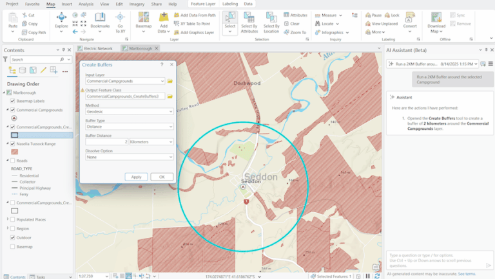
Task: Select the List By Data Source icon
Action: [23, 70]
